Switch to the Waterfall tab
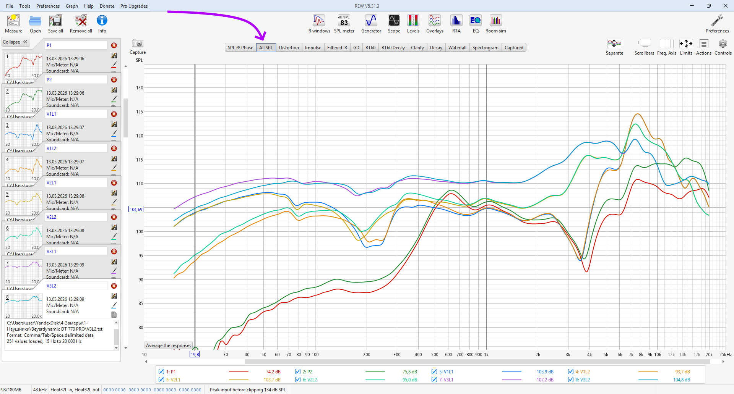The width and height of the screenshot is (734, 394). coord(457,48)
